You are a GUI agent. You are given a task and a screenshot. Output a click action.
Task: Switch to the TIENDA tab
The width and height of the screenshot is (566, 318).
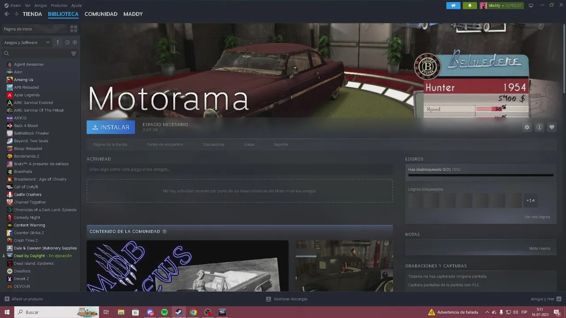(32, 14)
